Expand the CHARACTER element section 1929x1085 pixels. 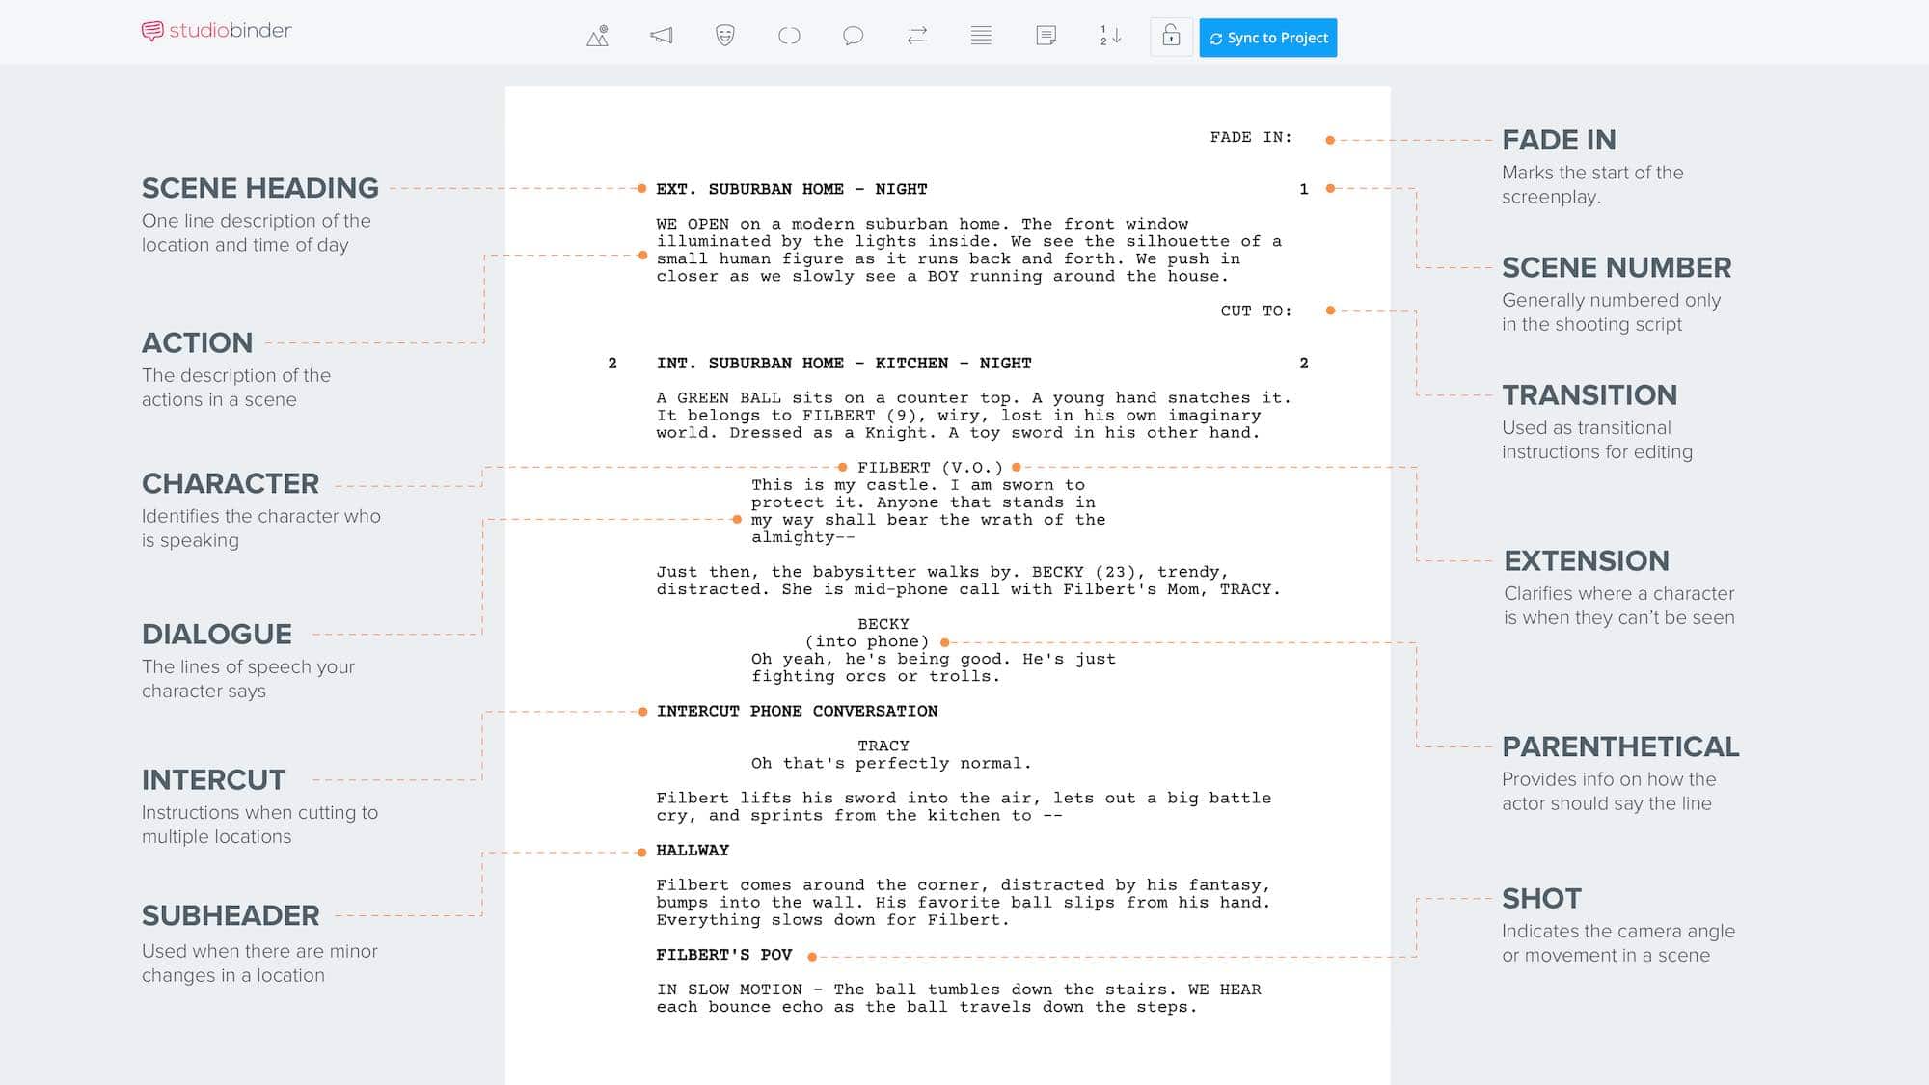(x=231, y=481)
